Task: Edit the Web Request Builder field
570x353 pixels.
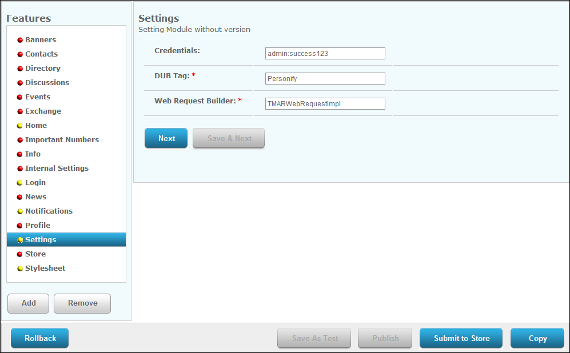Action: pos(325,104)
